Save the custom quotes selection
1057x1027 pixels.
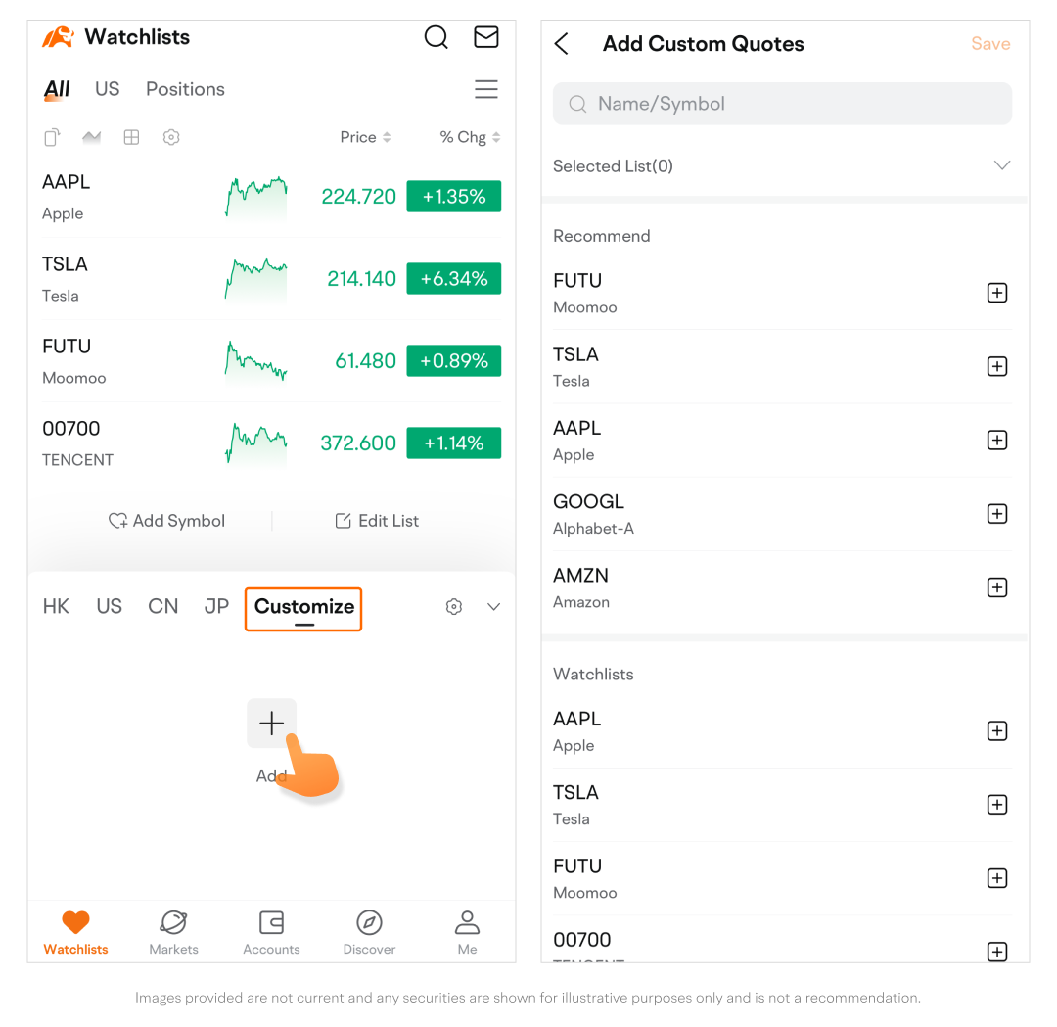[990, 44]
